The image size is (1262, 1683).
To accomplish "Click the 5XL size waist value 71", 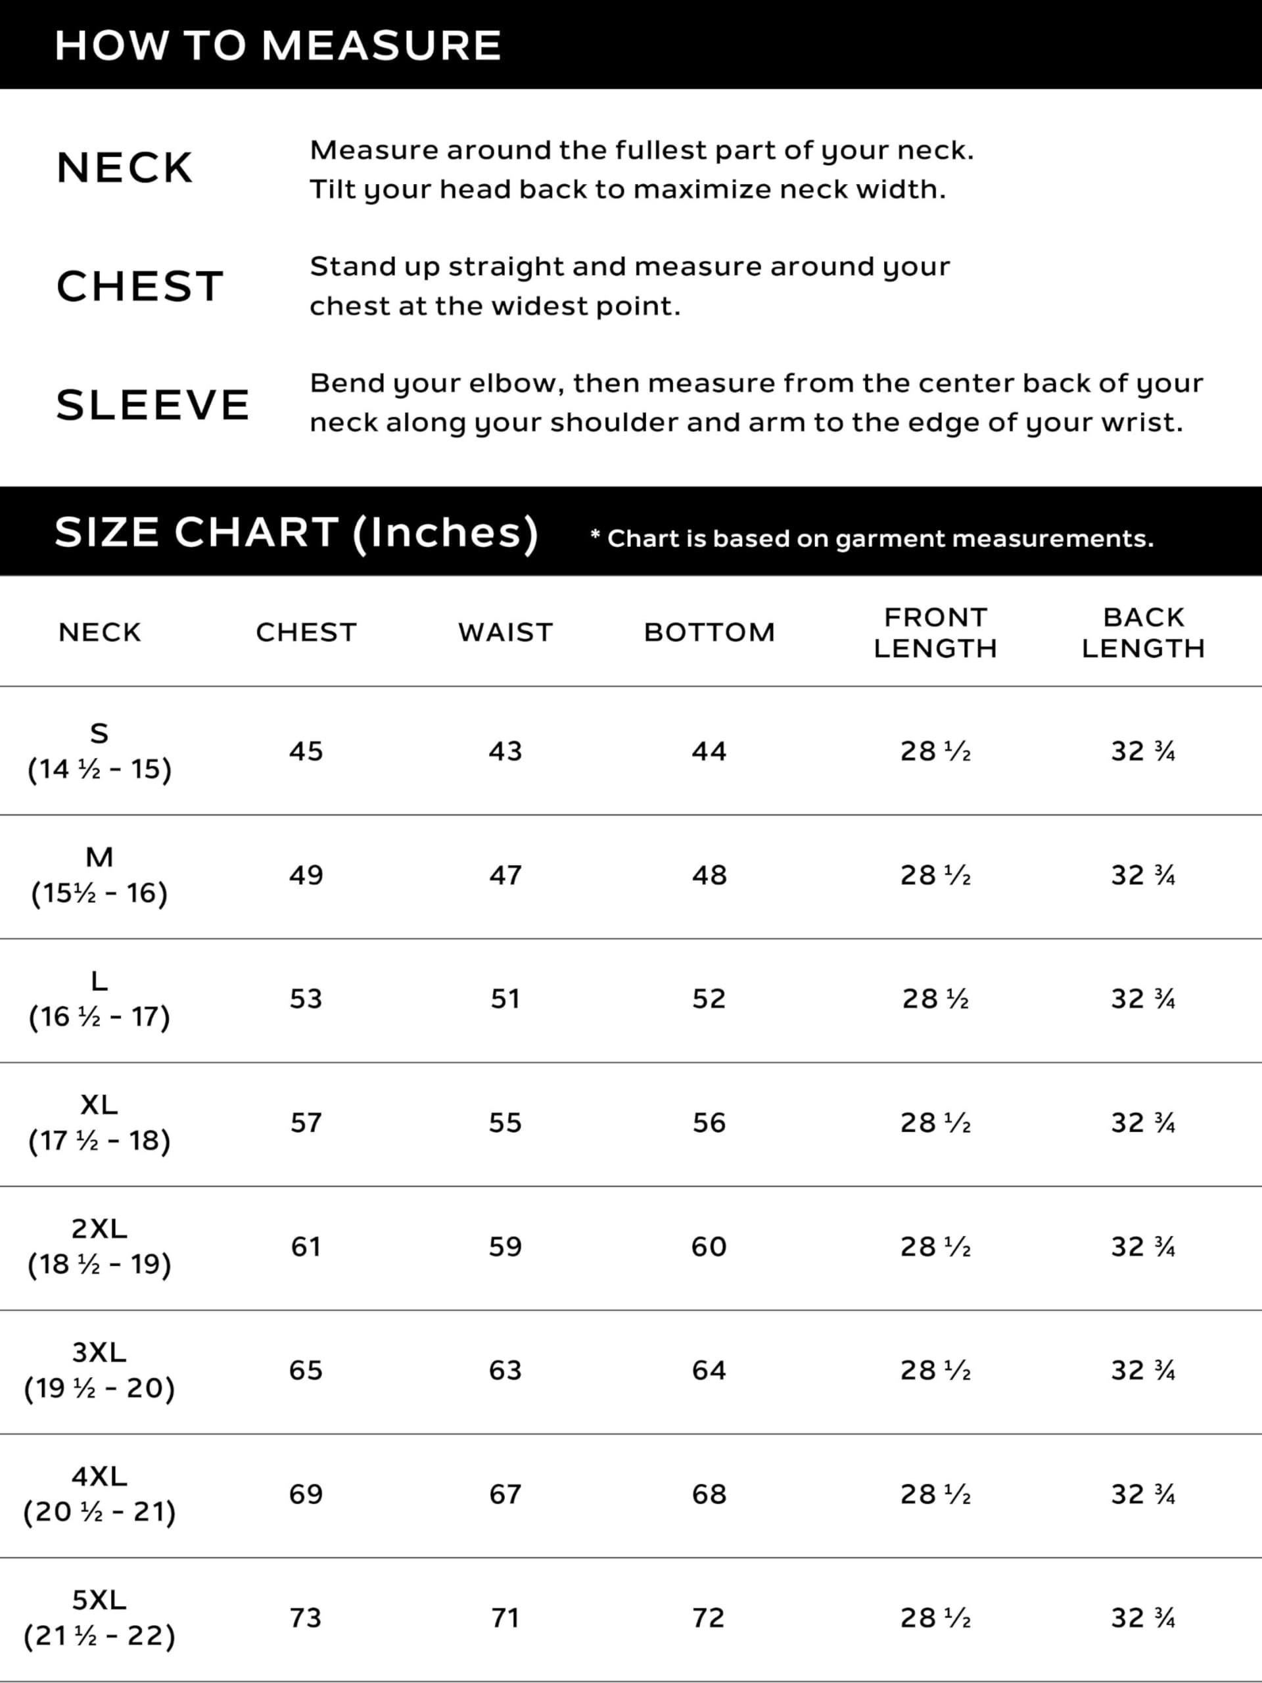I will tap(505, 1619).
